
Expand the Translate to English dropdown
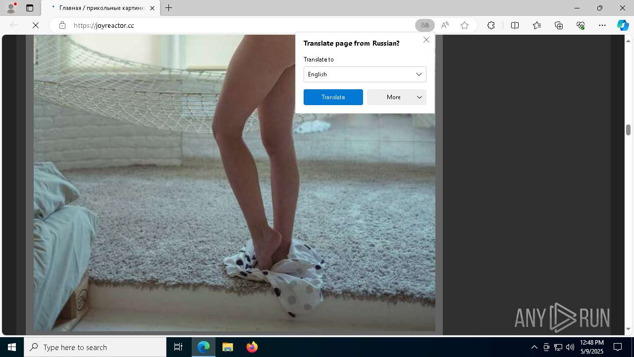[x=365, y=74]
